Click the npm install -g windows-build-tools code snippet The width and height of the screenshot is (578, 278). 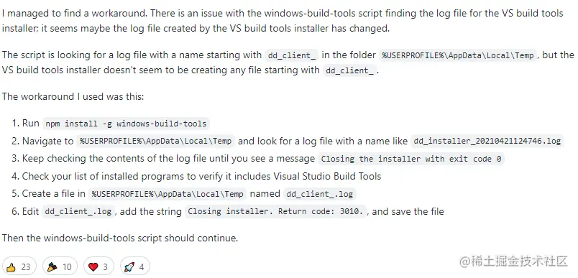tap(126, 124)
